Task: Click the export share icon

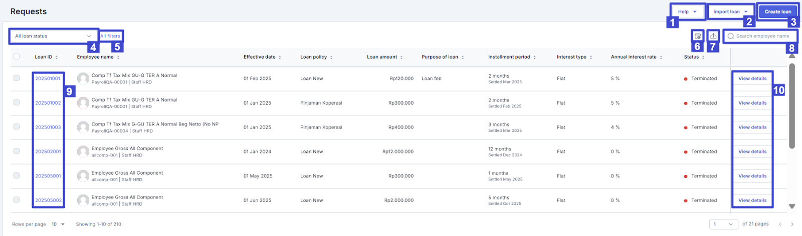Action: click(713, 36)
